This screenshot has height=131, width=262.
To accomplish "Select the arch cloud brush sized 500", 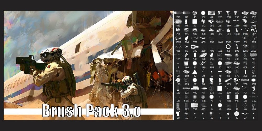I will 195,30.
